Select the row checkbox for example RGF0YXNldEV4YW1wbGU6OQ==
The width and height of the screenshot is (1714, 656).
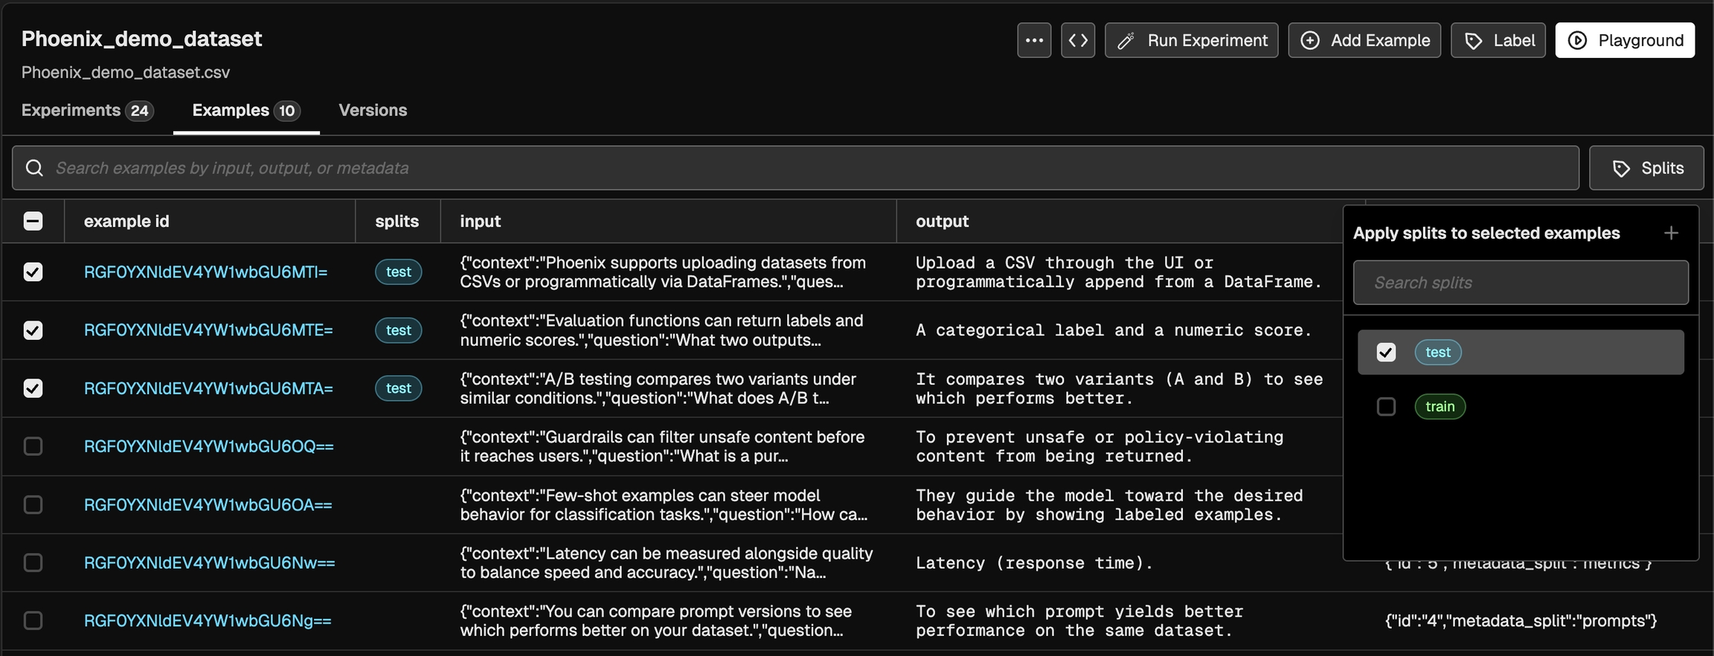click(x=33, y=446)
